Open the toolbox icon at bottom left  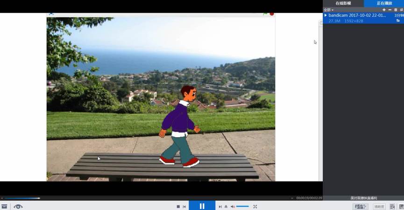coord(4,206)
